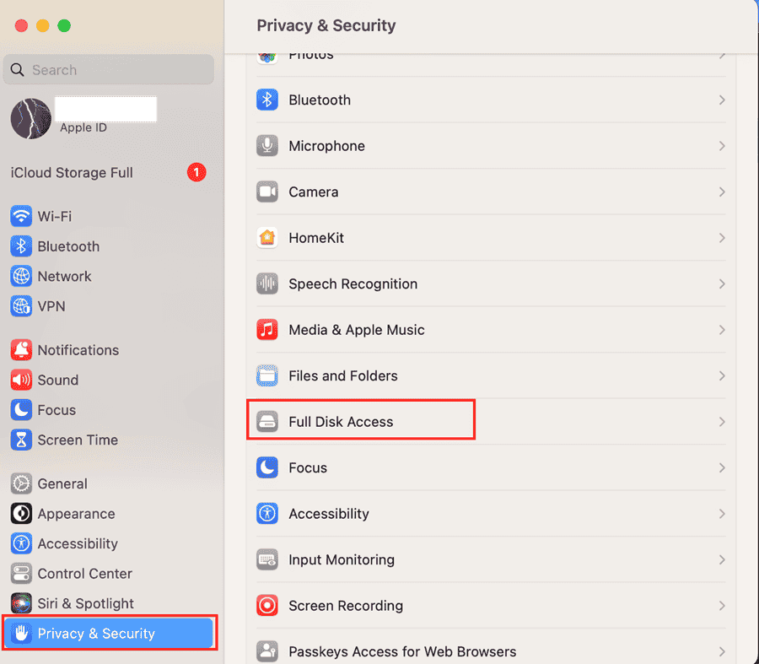Image resolution: width=759 pixels, height=664 pixels.
Task: Click the Speech Recognition waveform icon
Action: [267, 284]
